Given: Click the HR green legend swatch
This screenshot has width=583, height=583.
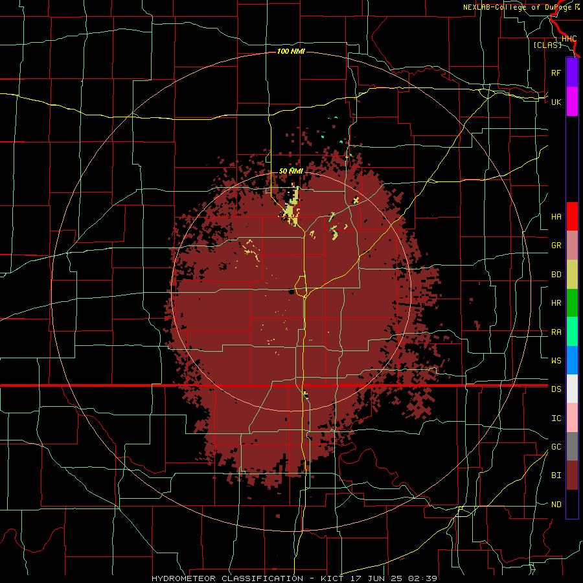Looking at the screenshot, I should click(572, 303).
